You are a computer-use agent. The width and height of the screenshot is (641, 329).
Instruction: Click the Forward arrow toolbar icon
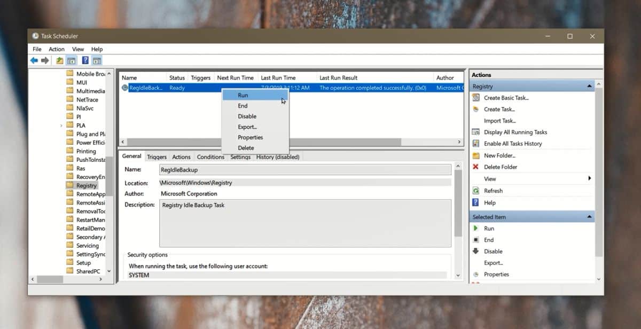click(45, 61)
